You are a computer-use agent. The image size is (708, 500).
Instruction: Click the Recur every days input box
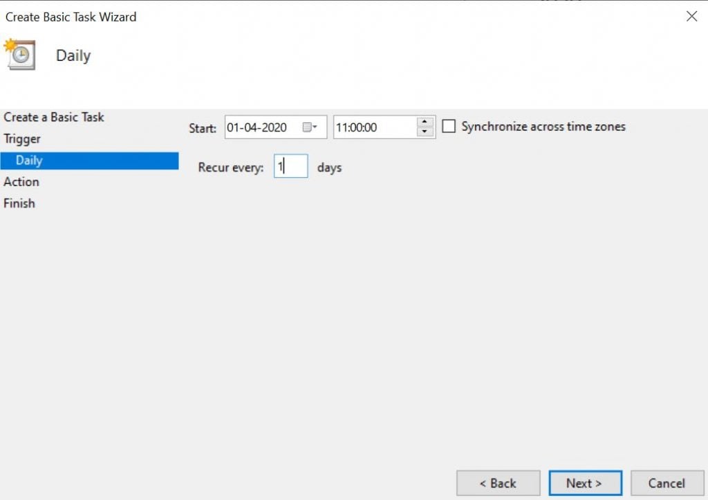point(291,166)
